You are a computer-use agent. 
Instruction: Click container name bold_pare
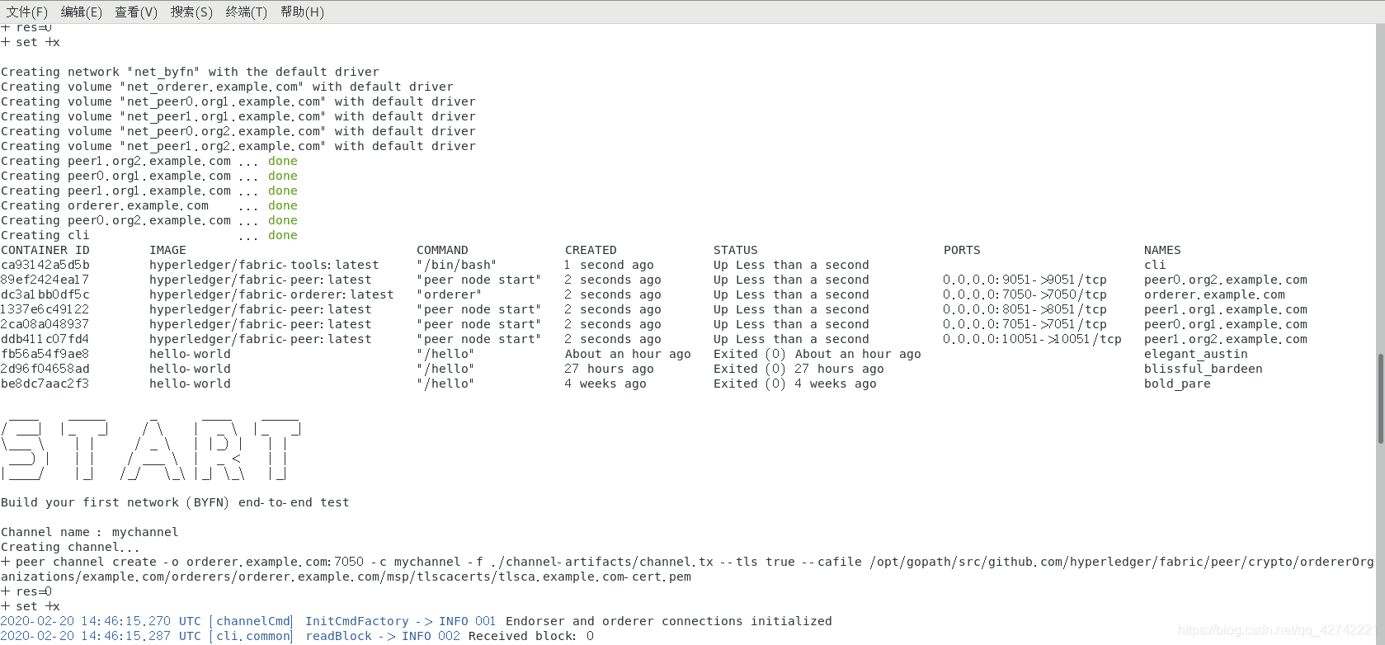[x=1177, y=384]
